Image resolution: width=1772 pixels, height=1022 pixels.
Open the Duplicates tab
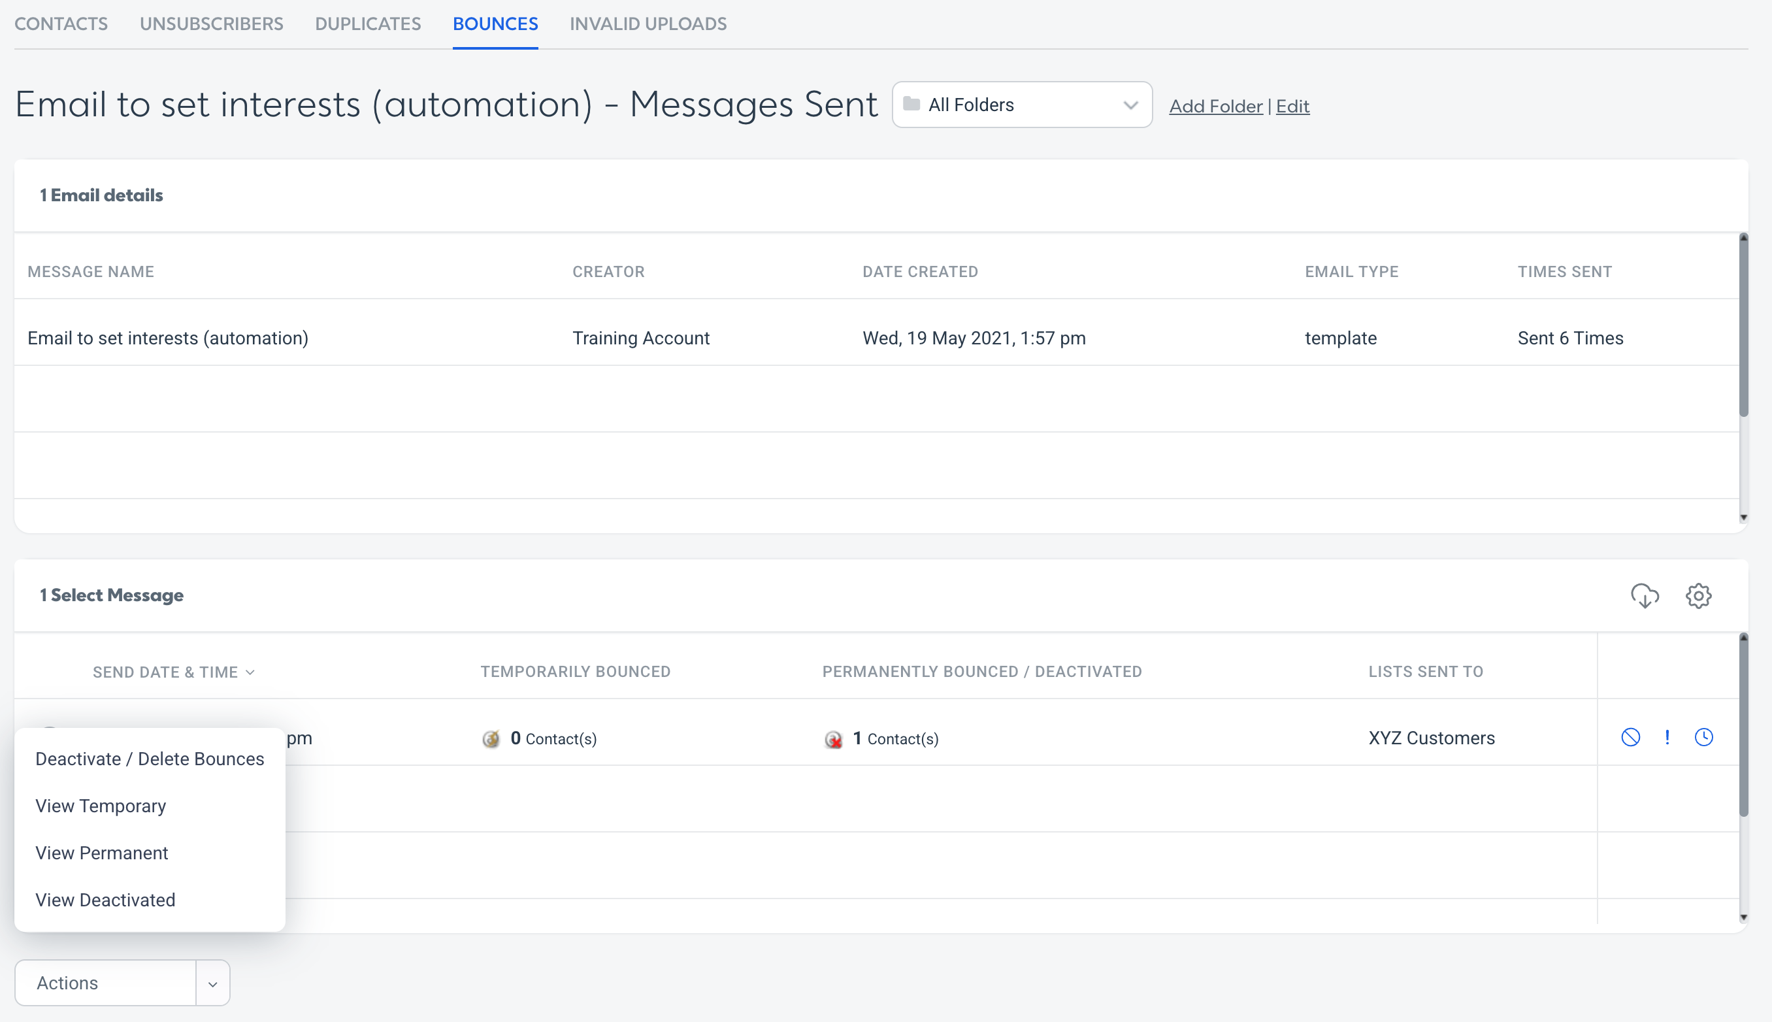pos(368,24)
